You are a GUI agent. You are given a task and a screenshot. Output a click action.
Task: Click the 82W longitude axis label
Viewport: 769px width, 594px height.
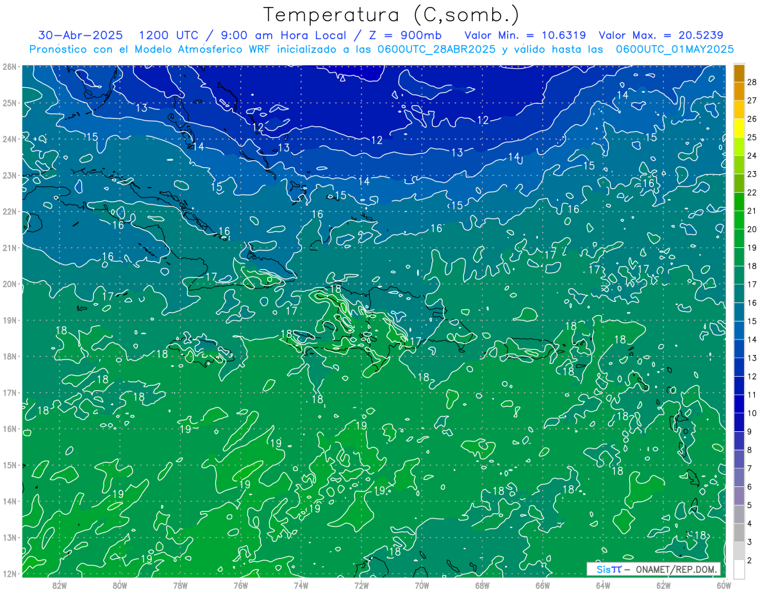(60, 585)
